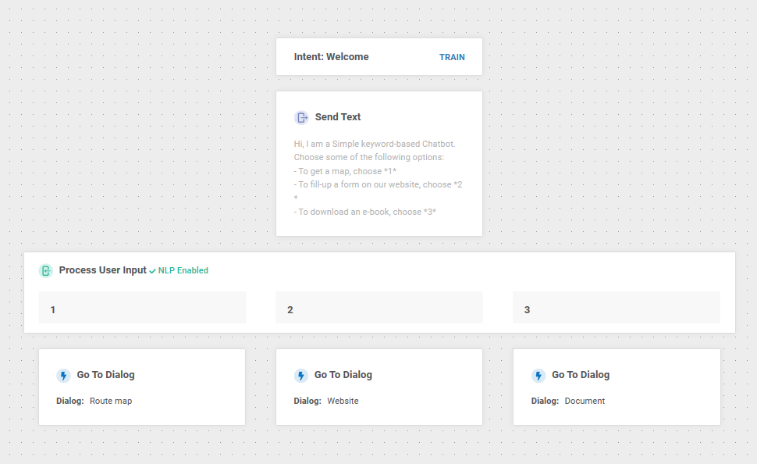This screenshot has width=757, height=464.
Task: Open the Go To Dialog Document title
Action: (581, 375)
